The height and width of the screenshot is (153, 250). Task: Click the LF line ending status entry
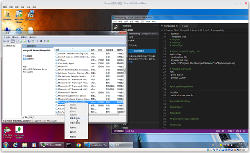[244, 131]
